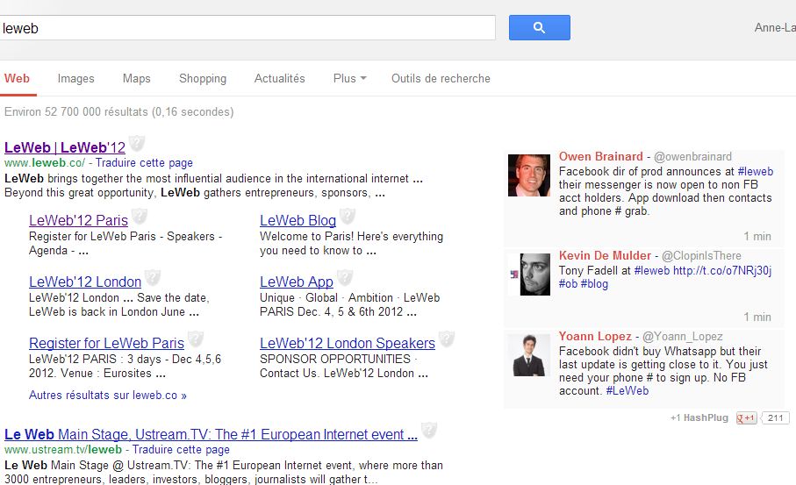Open LeWeb'12 London Speakers link
796x485 pixels.
pyautogui.click(x=348, y=344)
